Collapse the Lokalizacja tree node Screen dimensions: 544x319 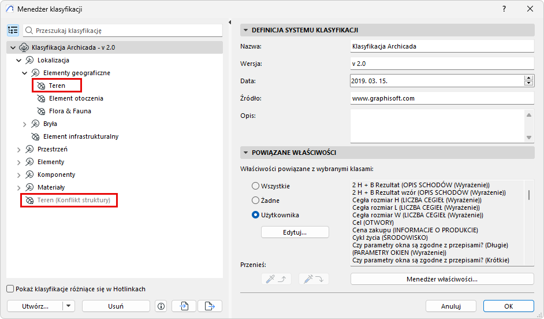coord(18,61)
